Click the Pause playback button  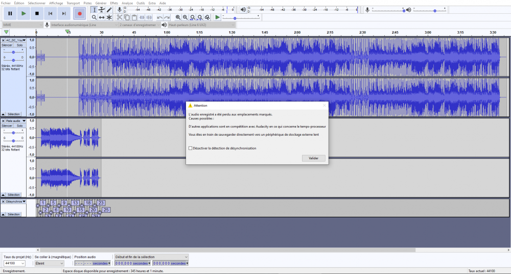pyautogui.click(x=10, y=13)
